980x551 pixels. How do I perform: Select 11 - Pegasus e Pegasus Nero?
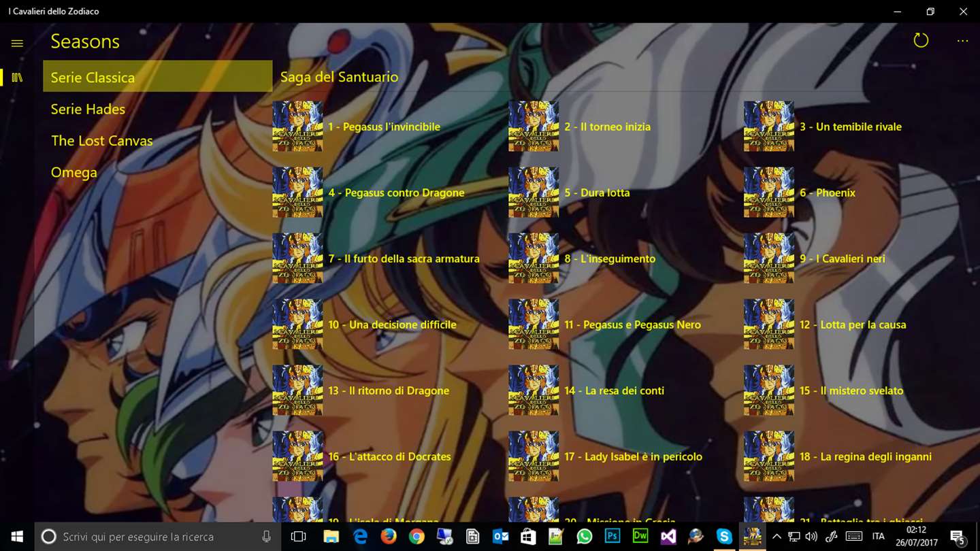(632, 324)
